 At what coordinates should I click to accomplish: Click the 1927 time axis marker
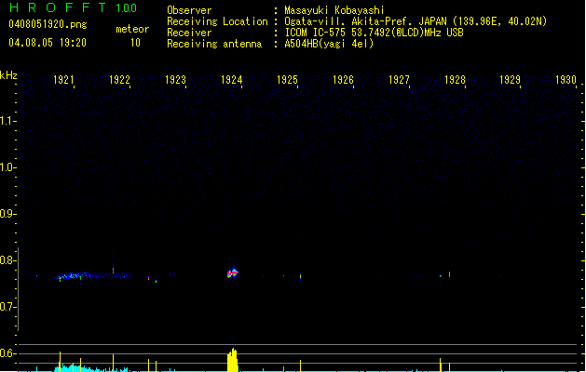click(x=399, y=80)
